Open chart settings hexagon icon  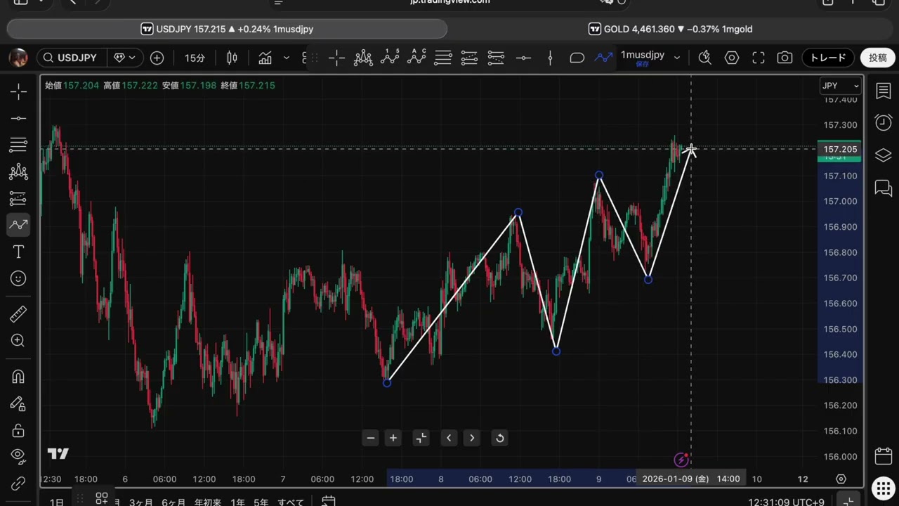tap(732, 58)
